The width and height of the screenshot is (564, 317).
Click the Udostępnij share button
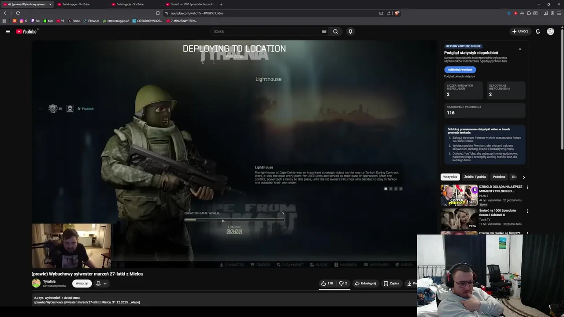click(x=365, y=284)
